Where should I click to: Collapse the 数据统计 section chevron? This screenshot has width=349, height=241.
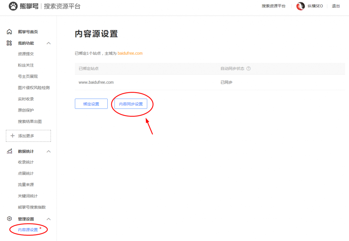[x=48, y=151]
